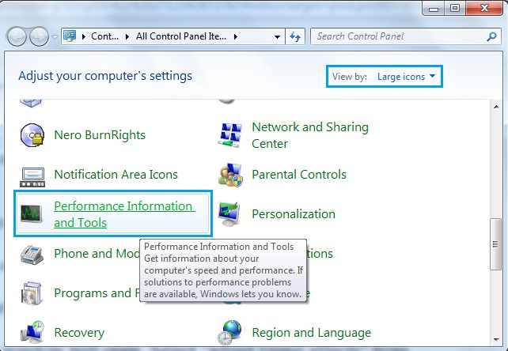Open Programs and Features link
508x351 pixels.
point(97,293)
